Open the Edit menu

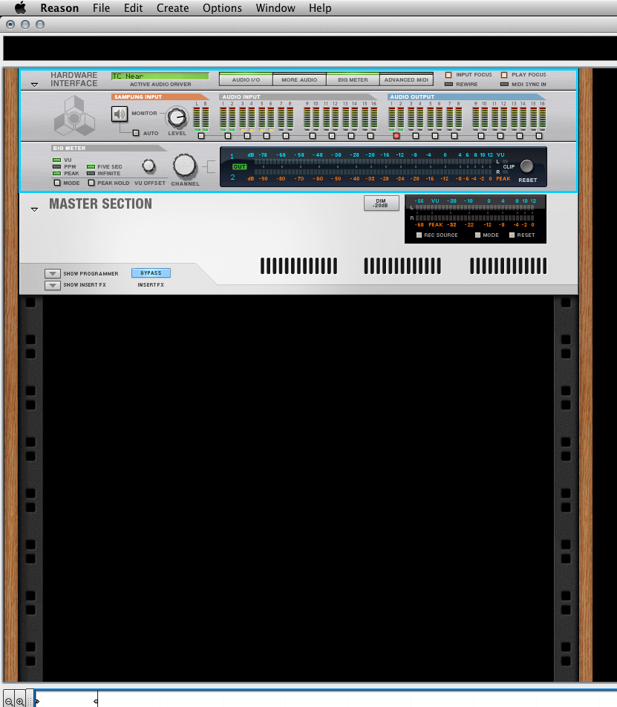(x=134, y=8)
